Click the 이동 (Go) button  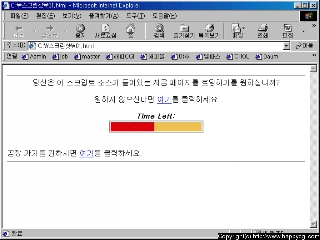click(304, 46)
